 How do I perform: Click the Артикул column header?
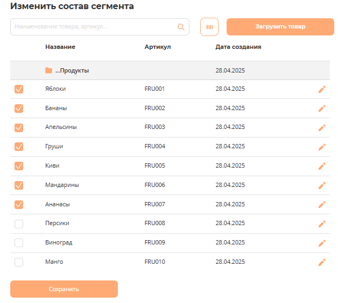(158, 47)
